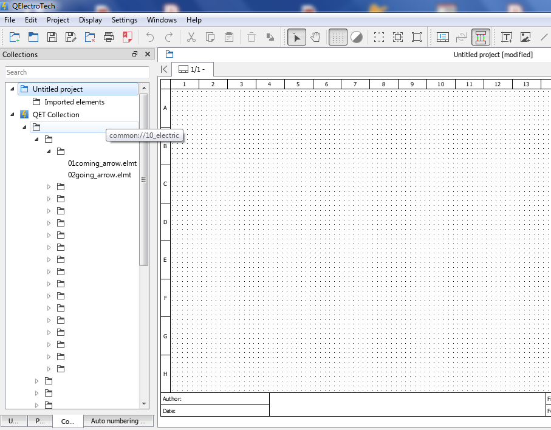Click the Cut scissors icon

click(191, 37)
